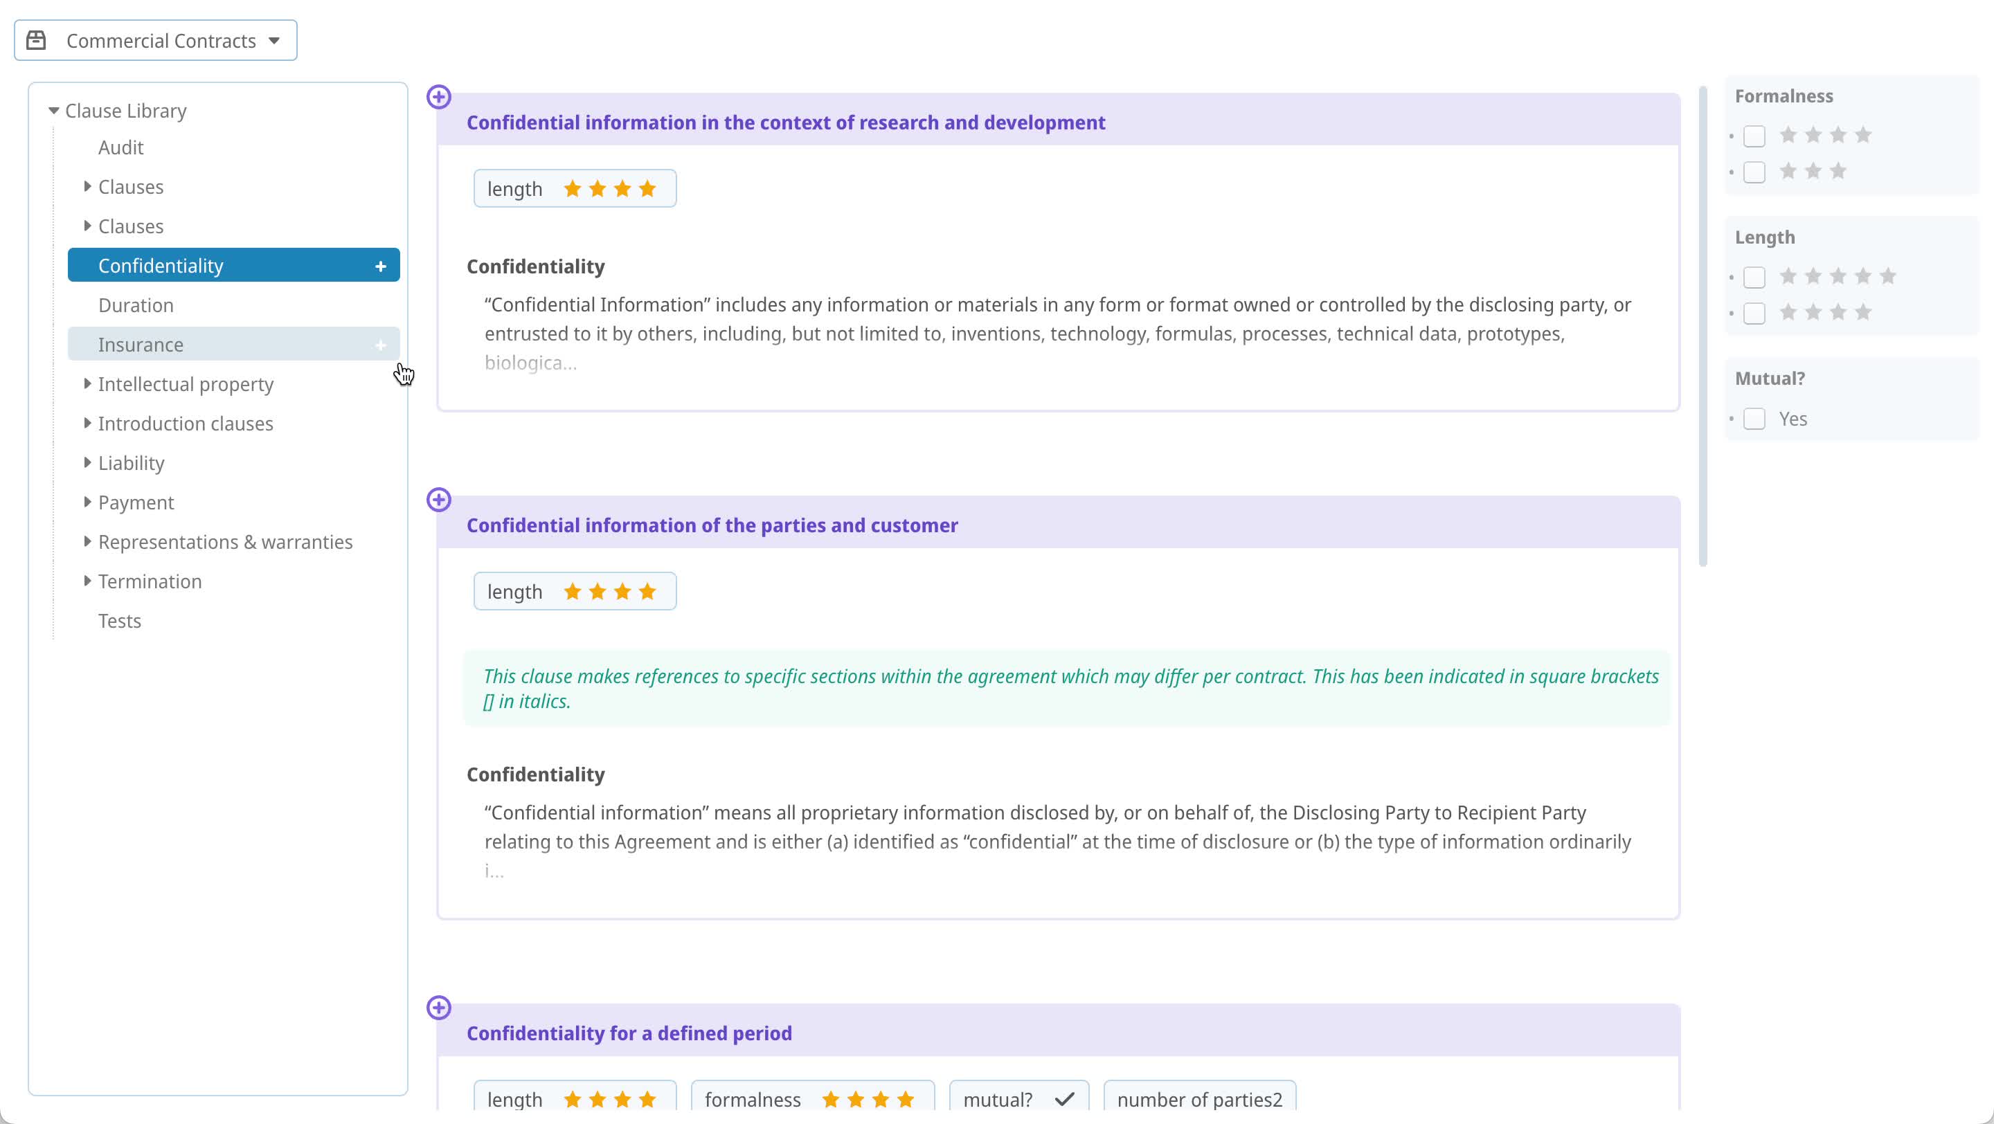Click the clause list vertical scrollbar
The width and height of the screenshot is (1994, 1124).
pos(1703,326)
